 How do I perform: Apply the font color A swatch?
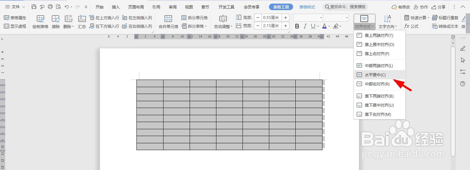(324, 26)
